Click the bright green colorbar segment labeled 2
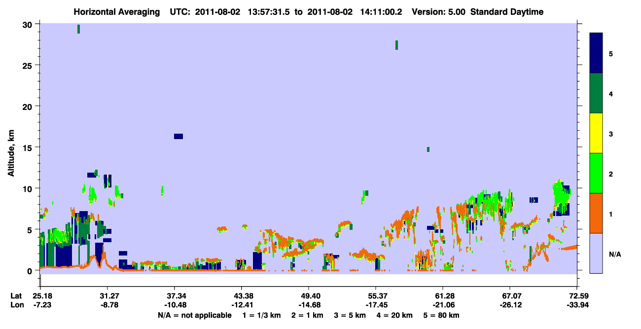641x329 pixels. coord(596,173)
